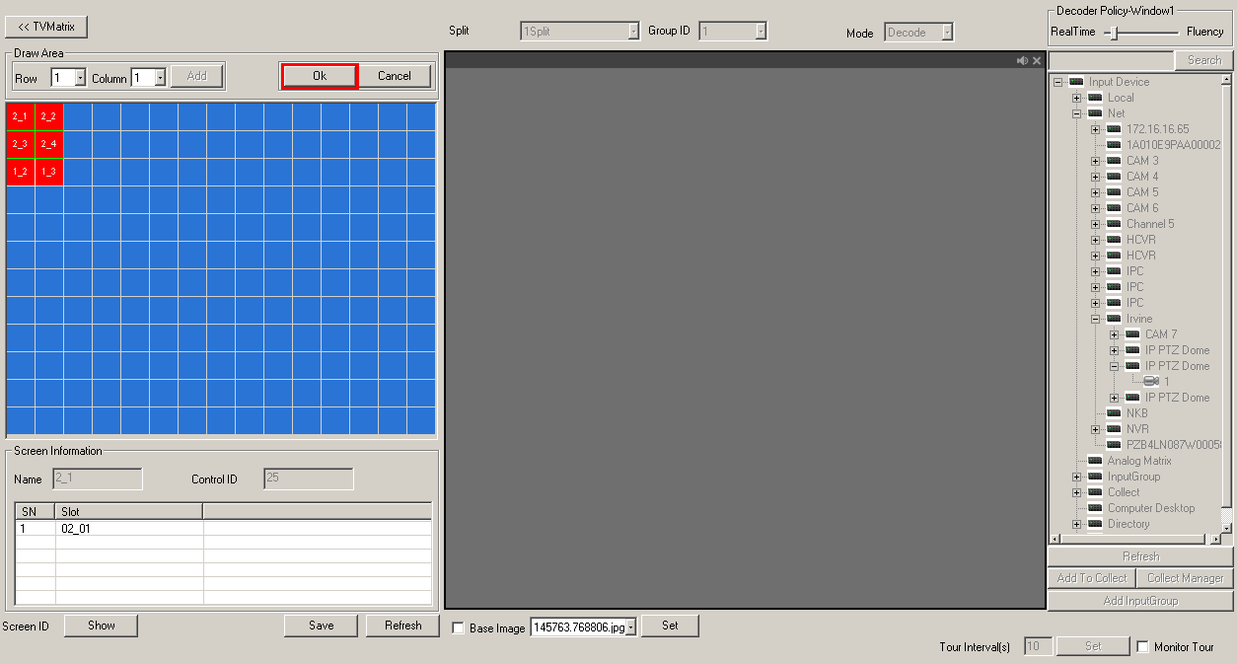This screenshot has width=1237, height=664.
Task: Mute audio using speaker icon in video window
Action: click(x=1023, y=61)
